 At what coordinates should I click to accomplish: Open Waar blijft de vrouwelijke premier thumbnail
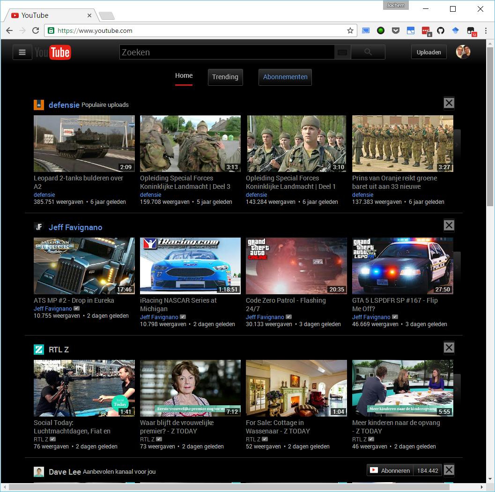click(190, 388)
